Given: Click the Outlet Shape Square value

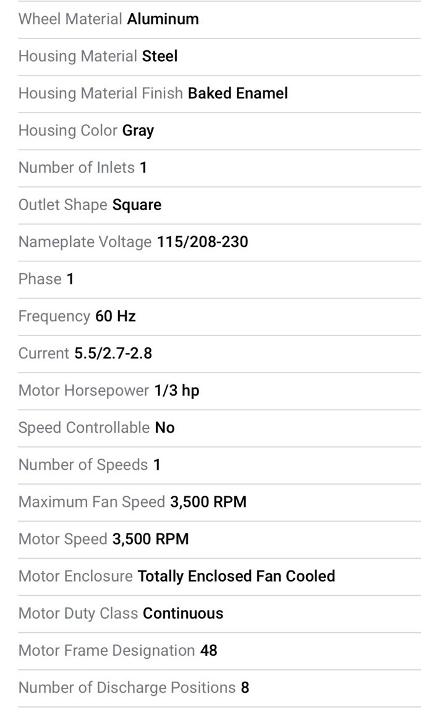Looking at the screenshot, I should click(137, 205).
